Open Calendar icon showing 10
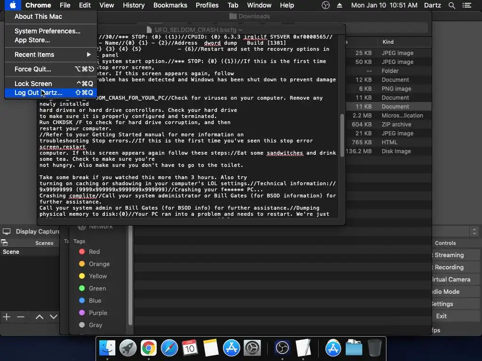Image resolution: width=482 pixels, height=361 pixels. [x=190, y=348]
